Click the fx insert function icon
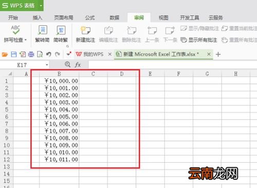The image size is (257, 188). pos(78,65)
